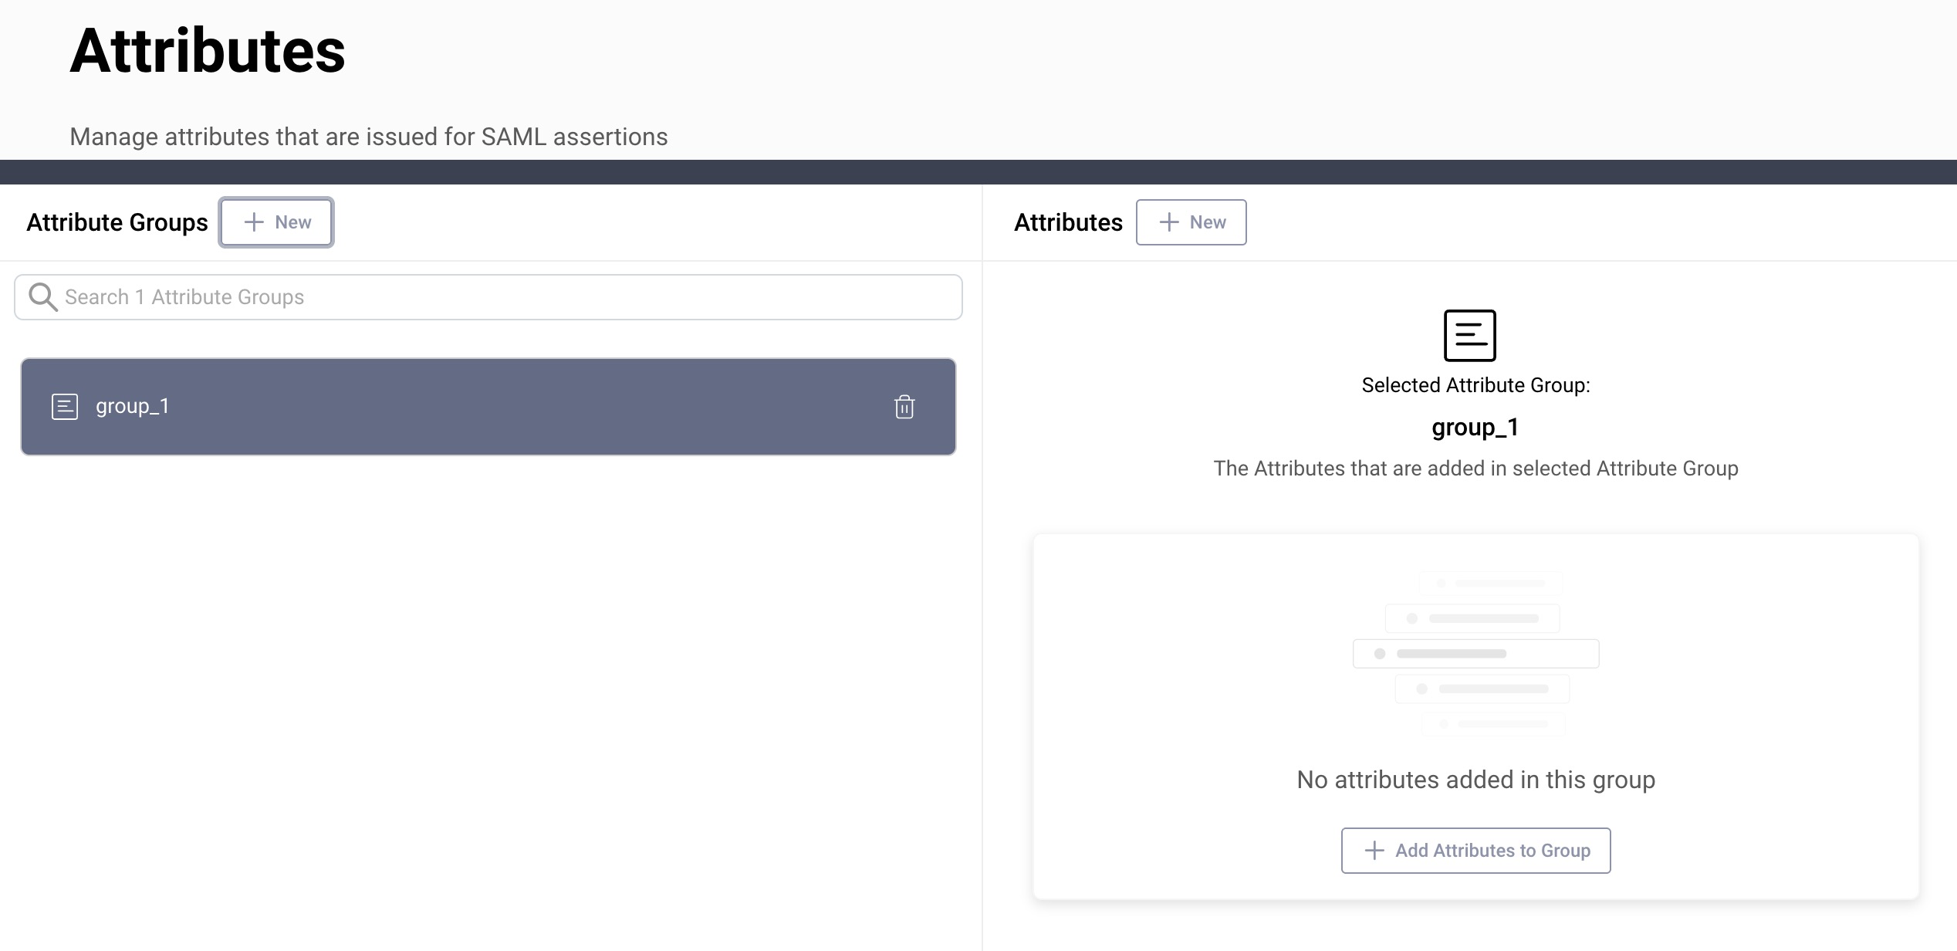Create a new Attribute Group
The width and height of the screenshot is (1957, 951).
pos(276,222)
